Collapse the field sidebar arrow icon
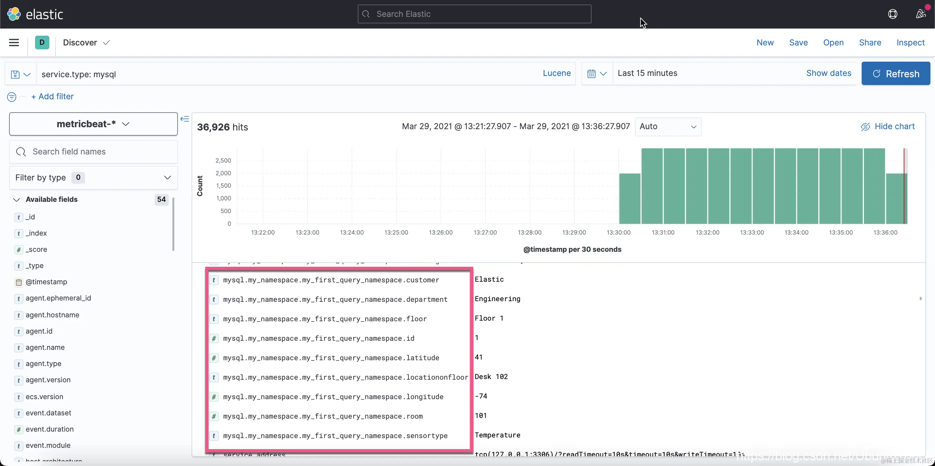 pos(185,119)
